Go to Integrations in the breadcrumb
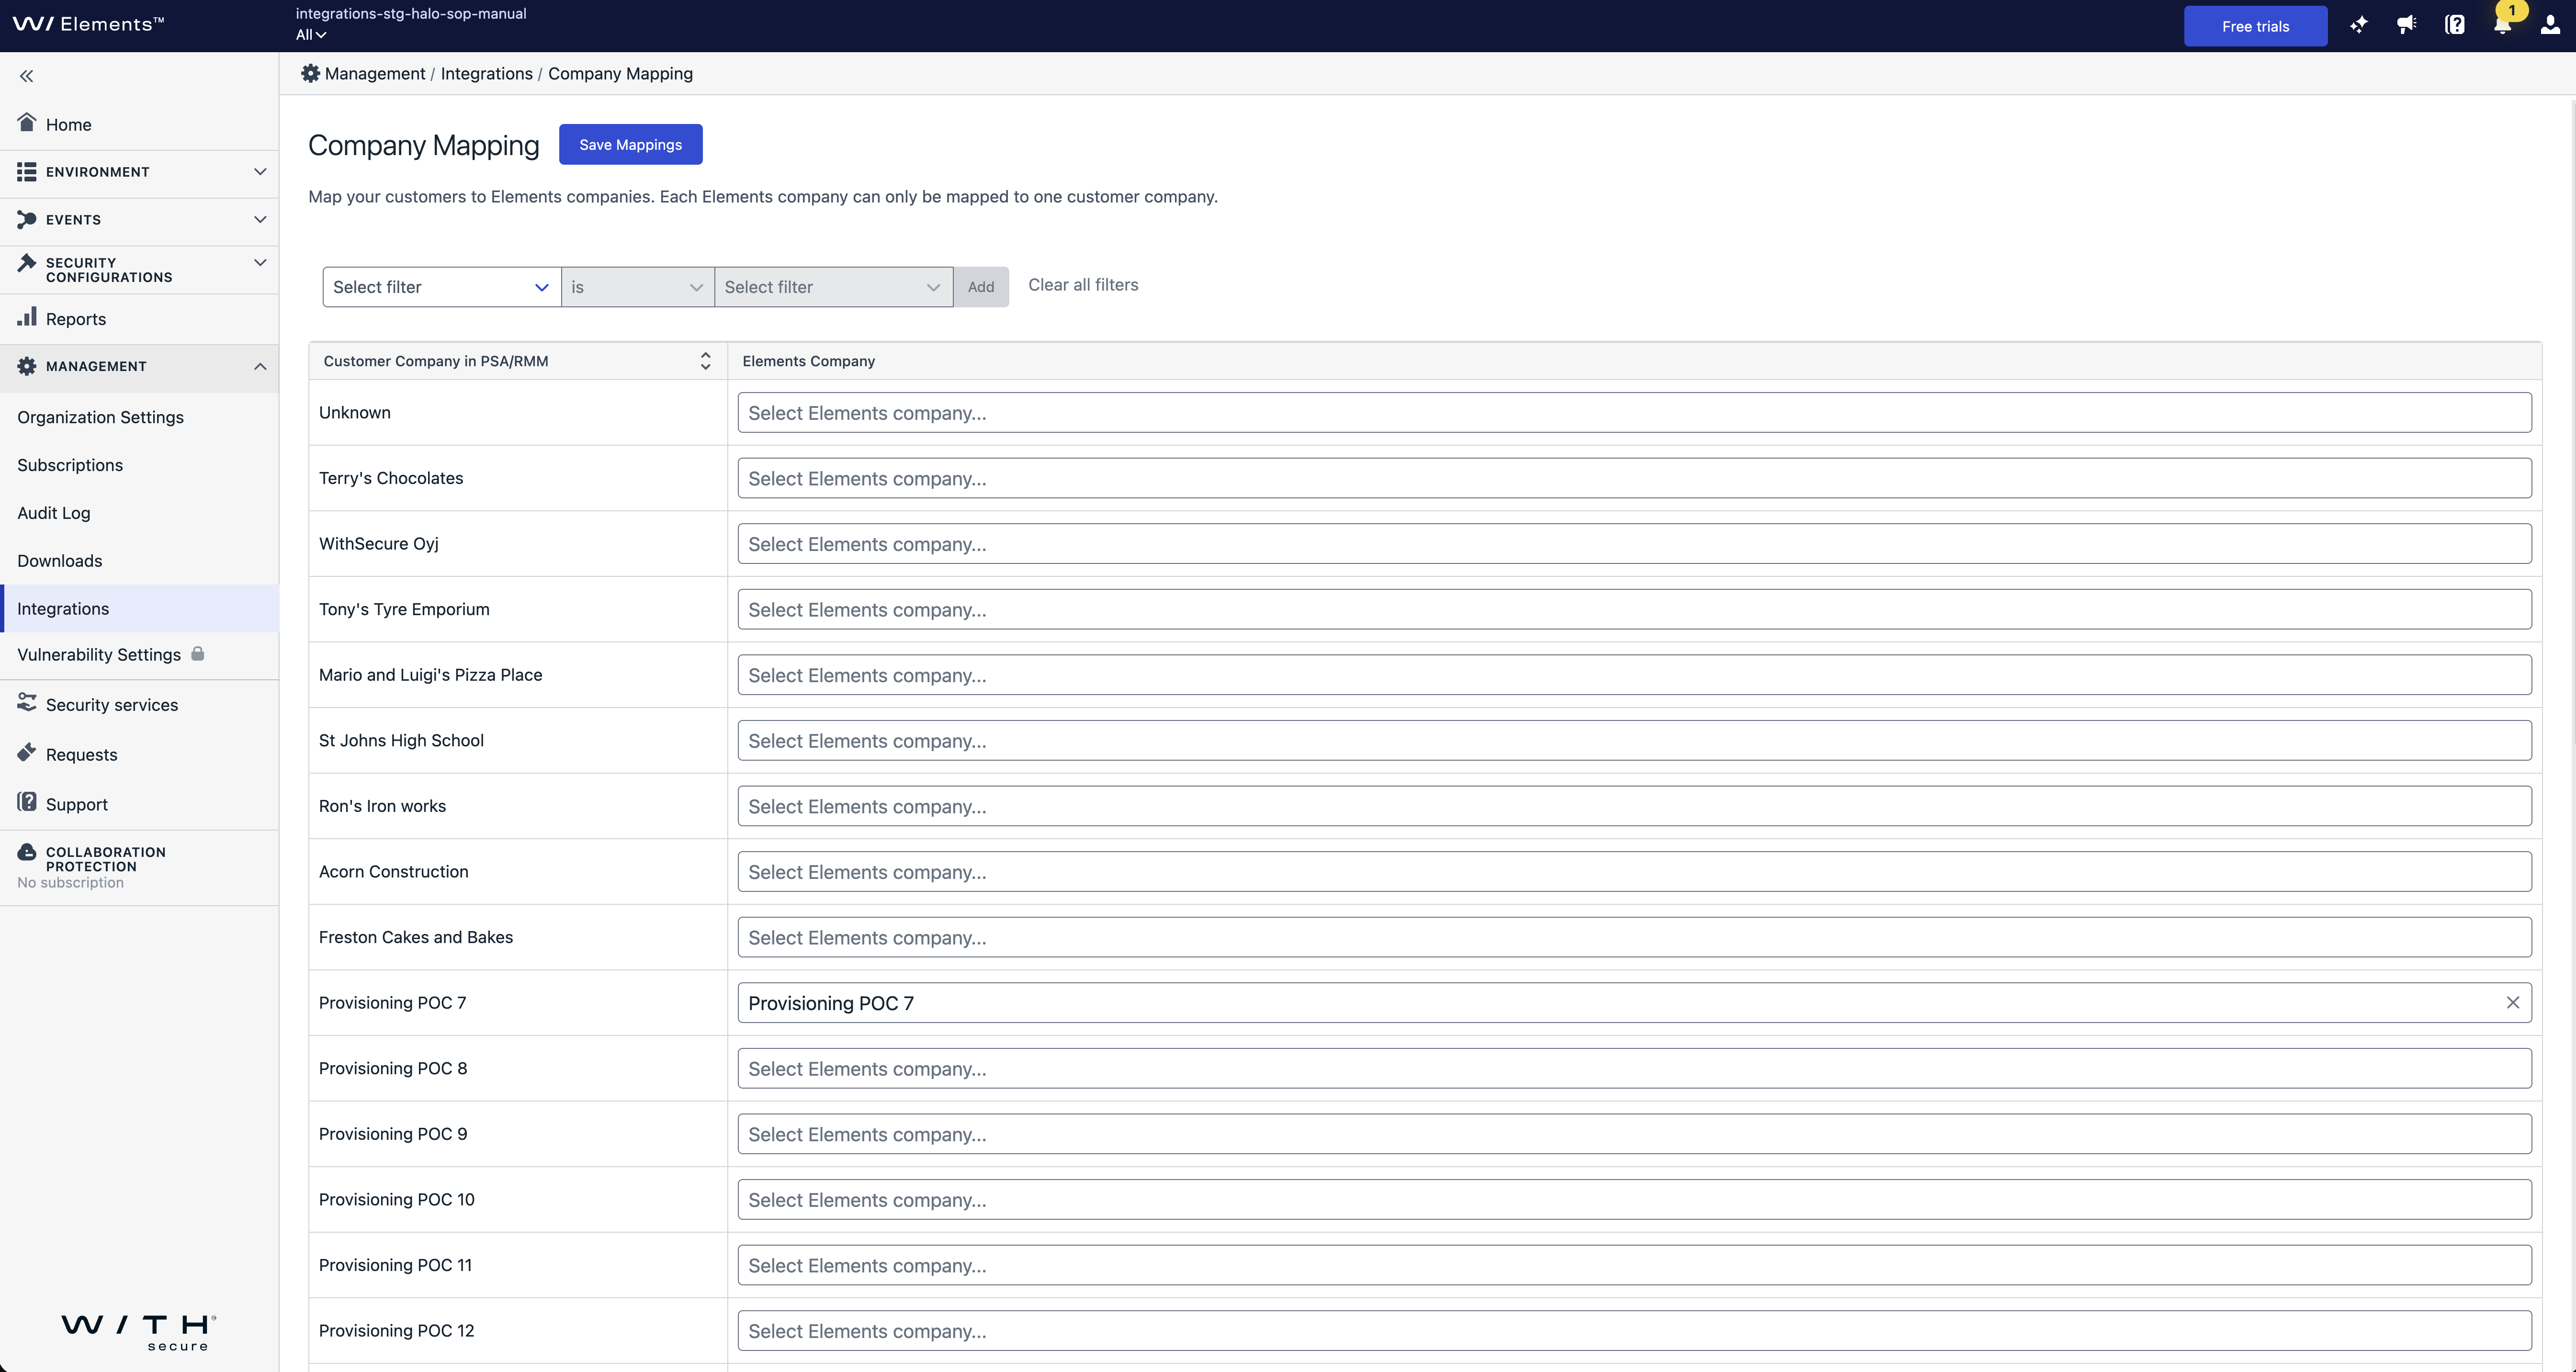This screenshot has height=1372, width=2576. [x=487, y=74]
